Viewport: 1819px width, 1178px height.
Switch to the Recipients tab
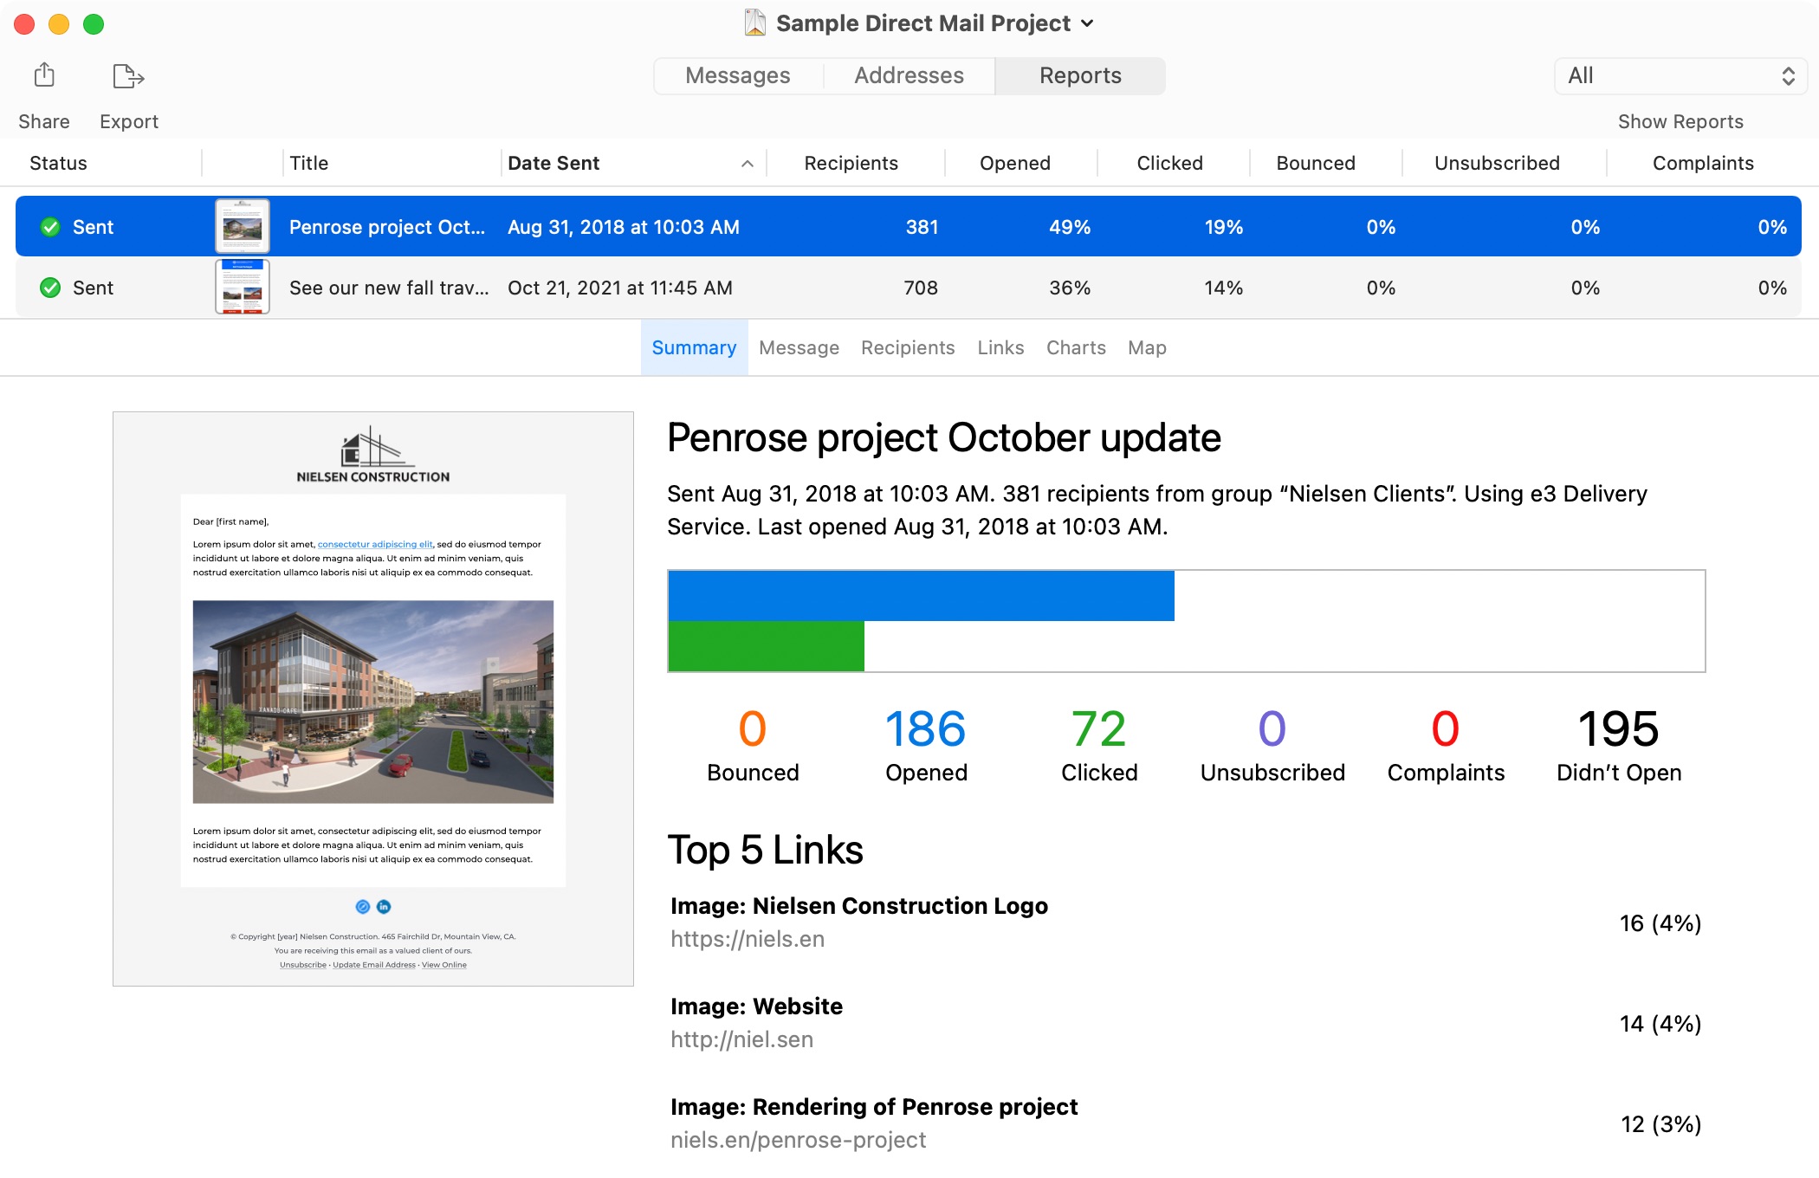pyautogui.click(x=908, y=348)
